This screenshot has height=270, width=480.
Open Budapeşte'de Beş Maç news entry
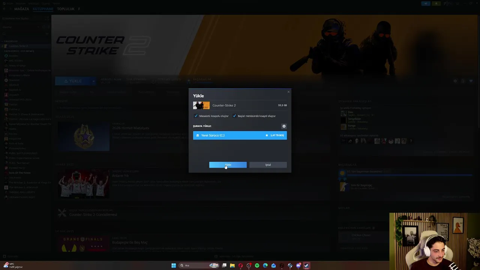130,243
